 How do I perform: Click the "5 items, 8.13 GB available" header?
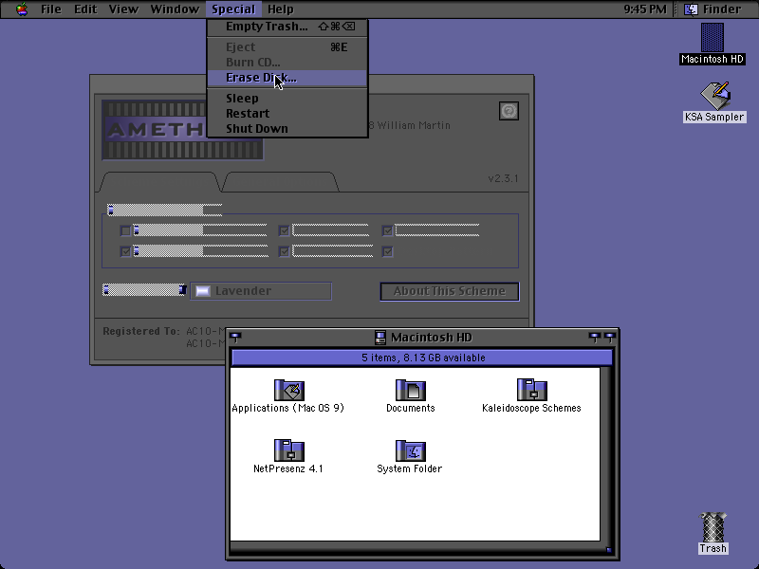click(423, 358)
